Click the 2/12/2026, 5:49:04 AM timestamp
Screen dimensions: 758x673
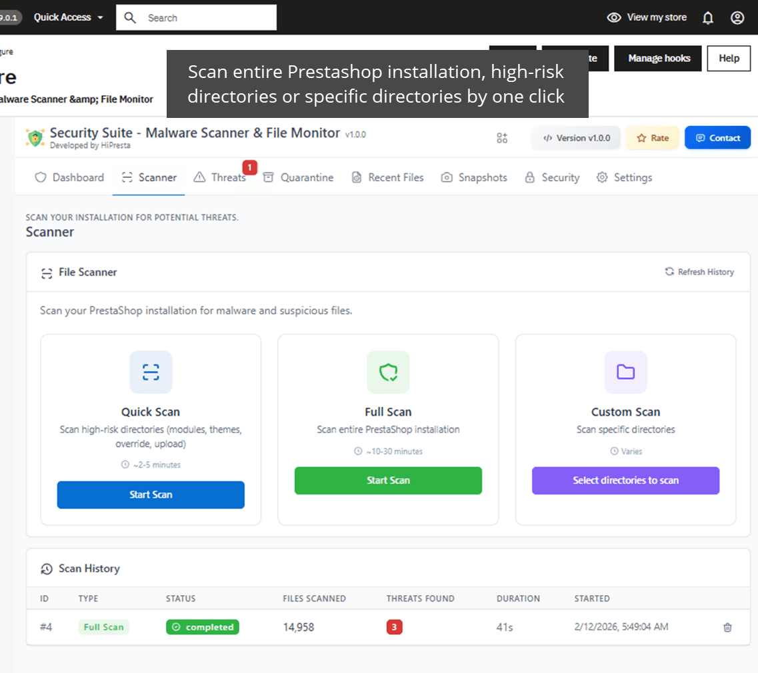point(621,626)
